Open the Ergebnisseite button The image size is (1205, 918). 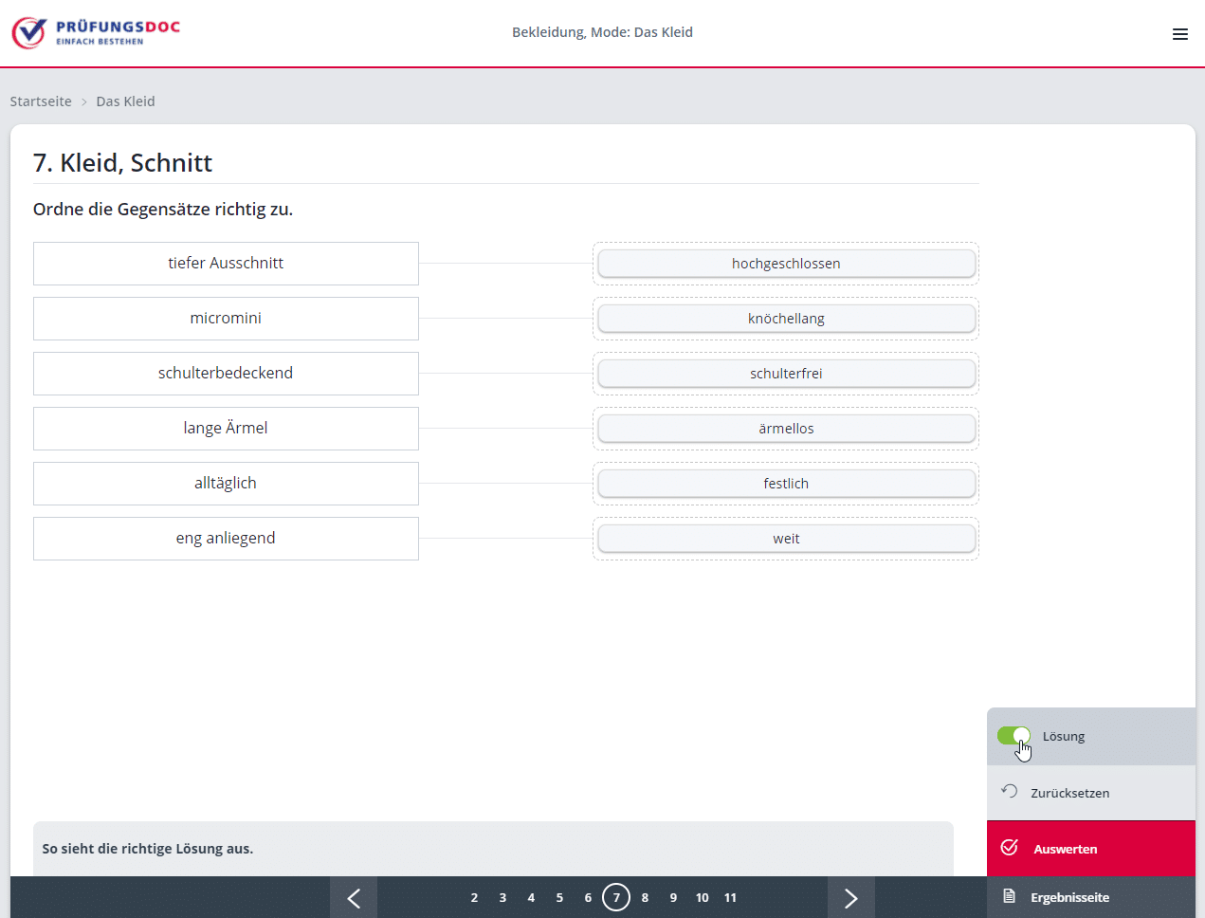coord(1069,897)
